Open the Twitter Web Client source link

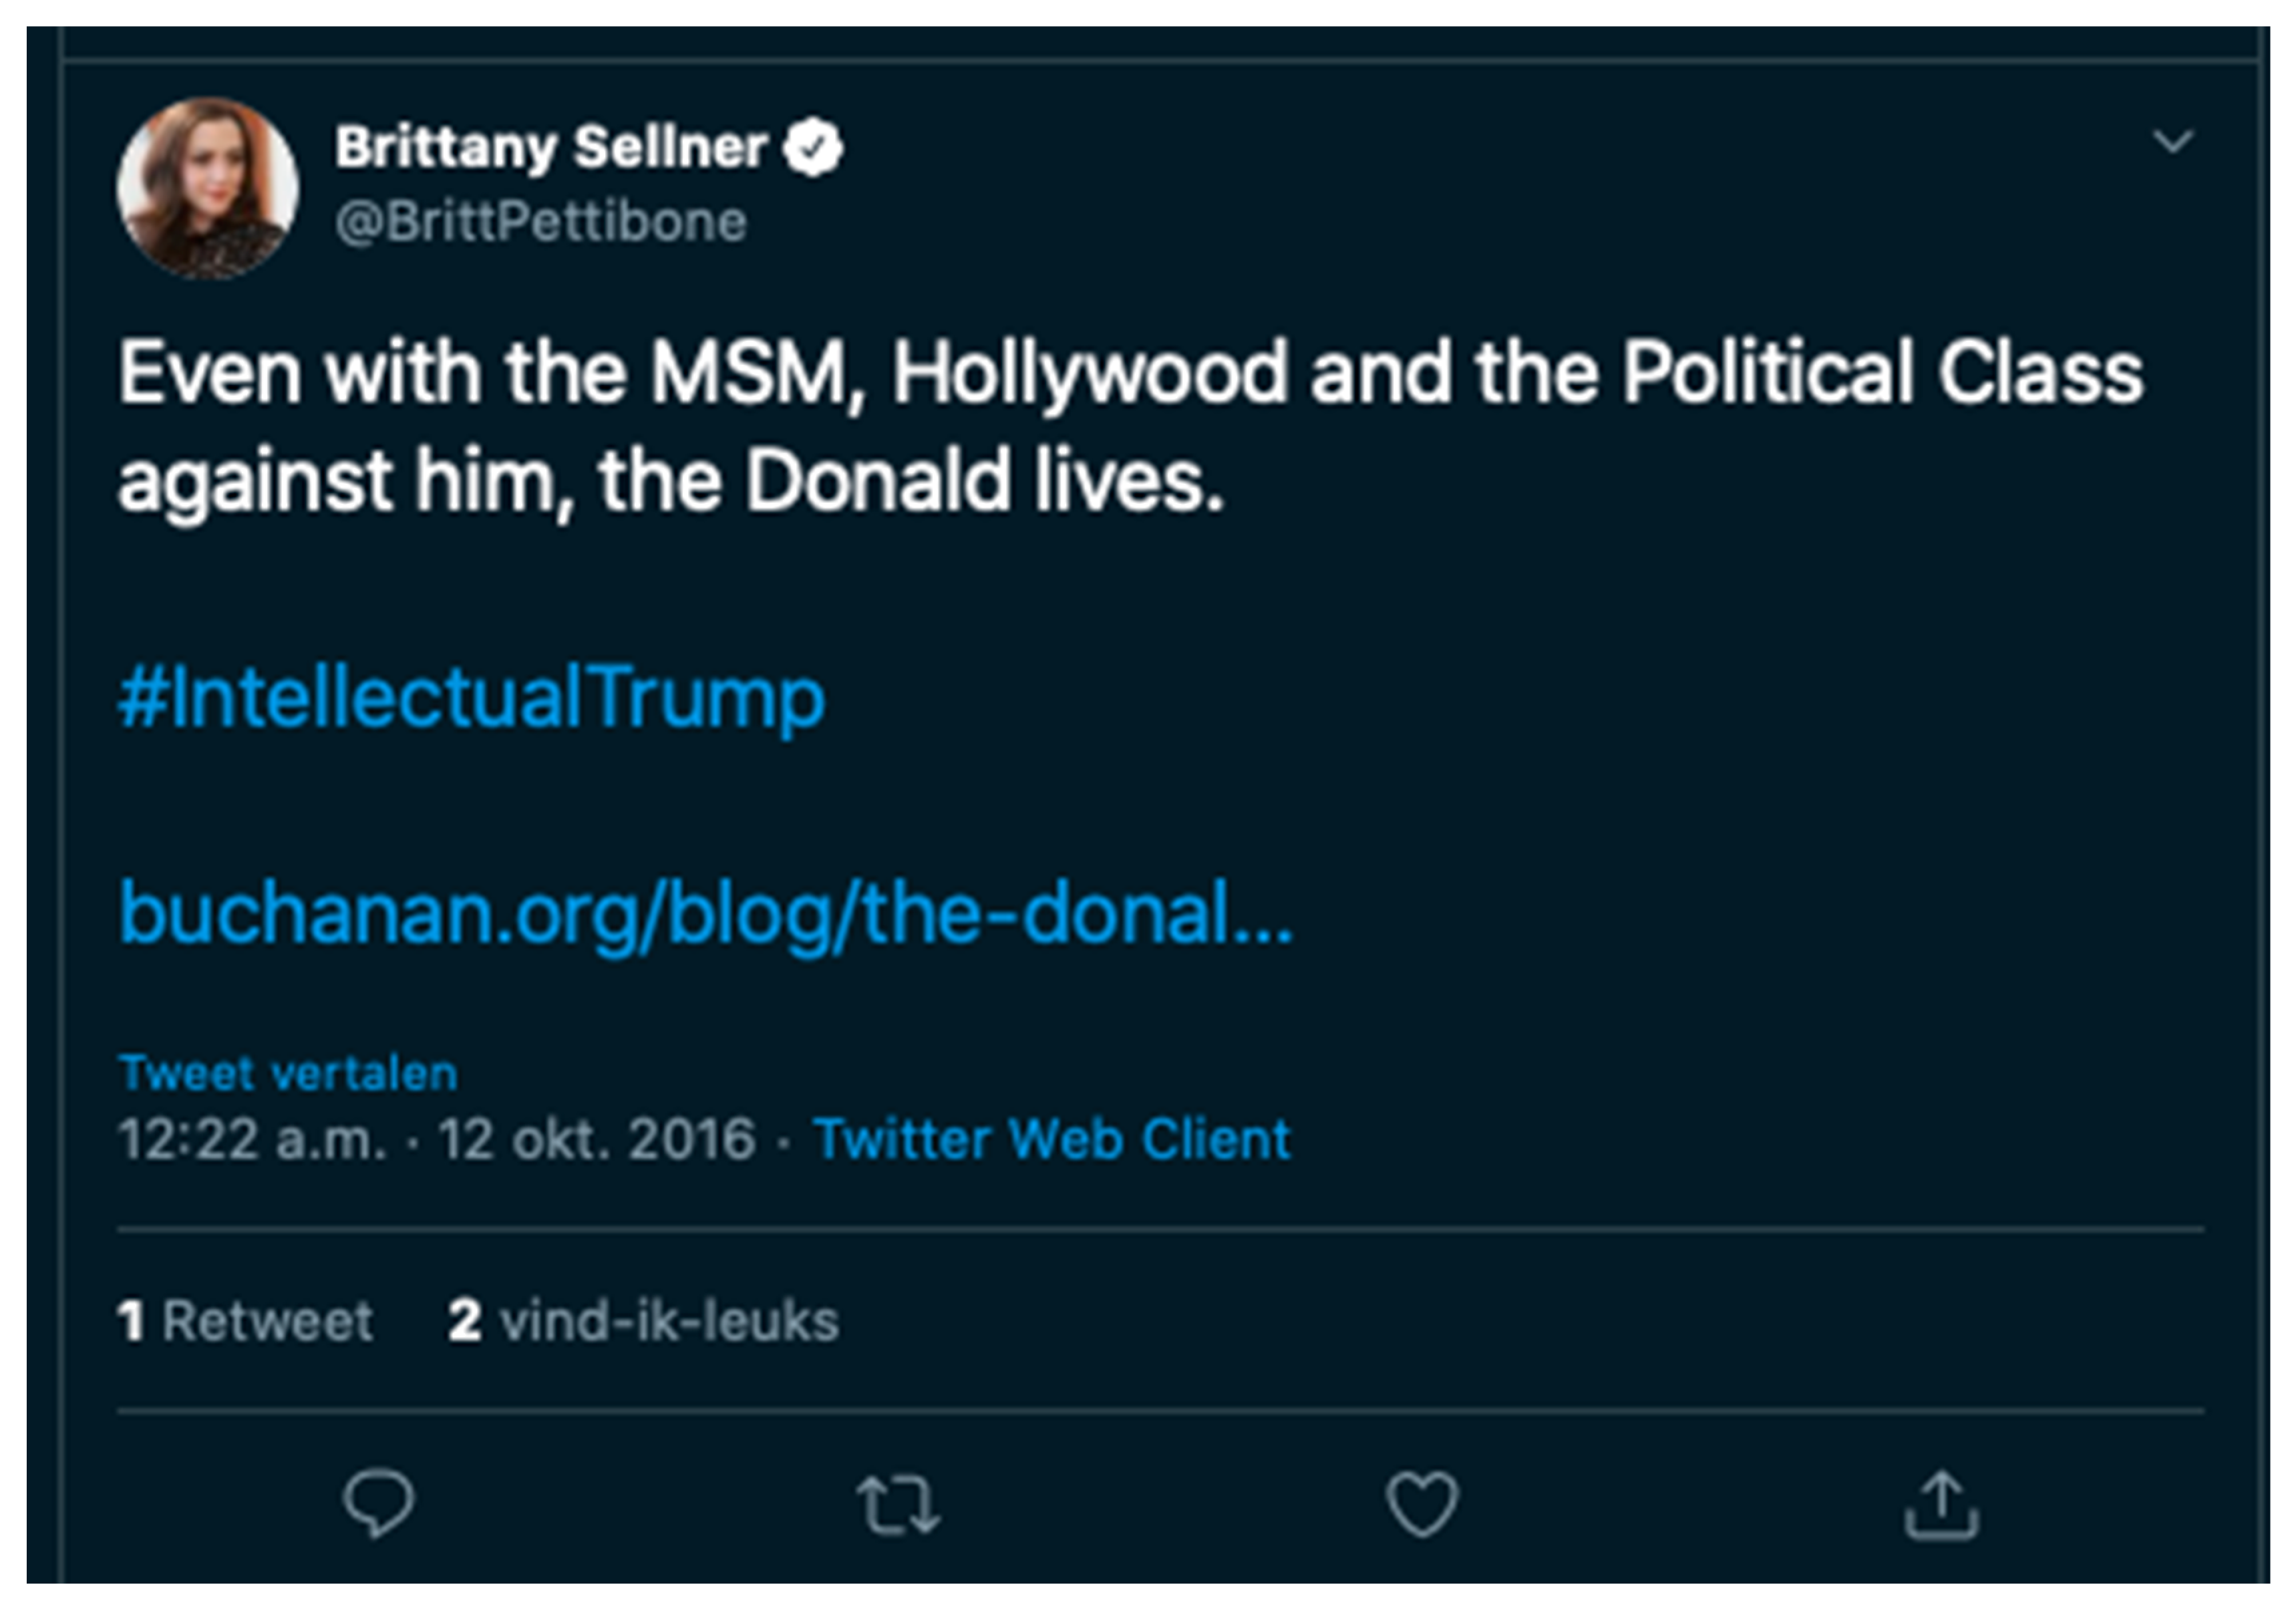pyautogui.click(x=1052, y=1139)
